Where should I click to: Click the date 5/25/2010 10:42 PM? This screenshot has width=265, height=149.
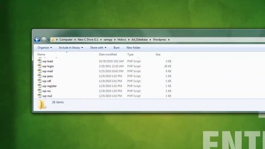pos(111,71)
